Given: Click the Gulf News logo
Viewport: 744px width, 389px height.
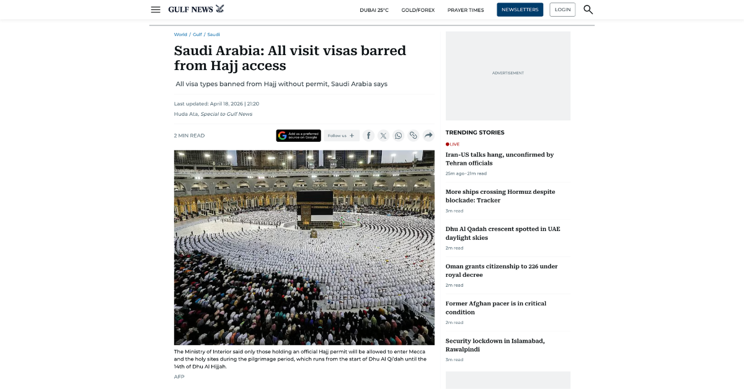Looking at the screenshot, I should click(196, 9).
